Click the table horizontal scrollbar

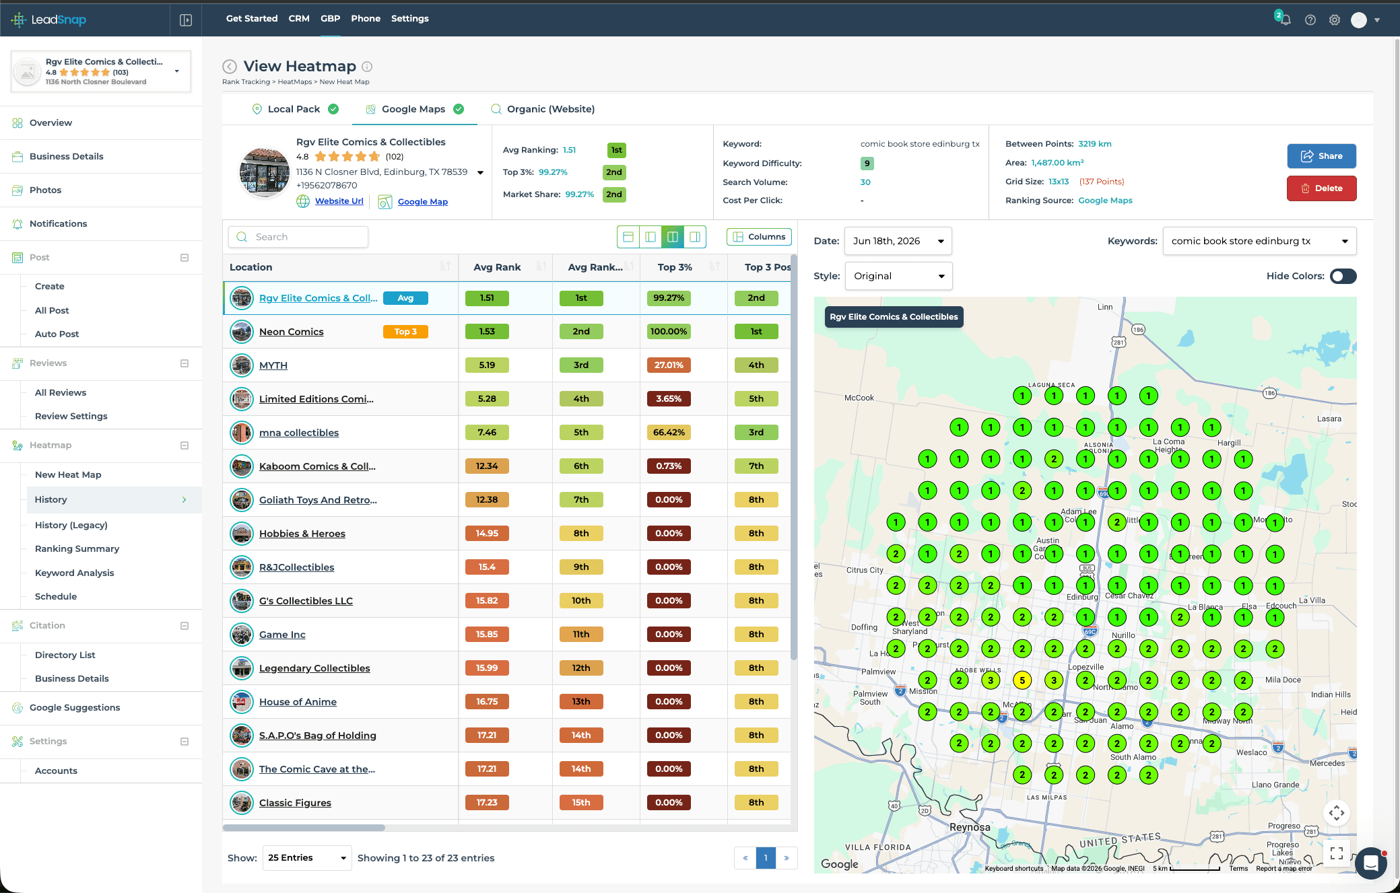click(x=304, y=828)
